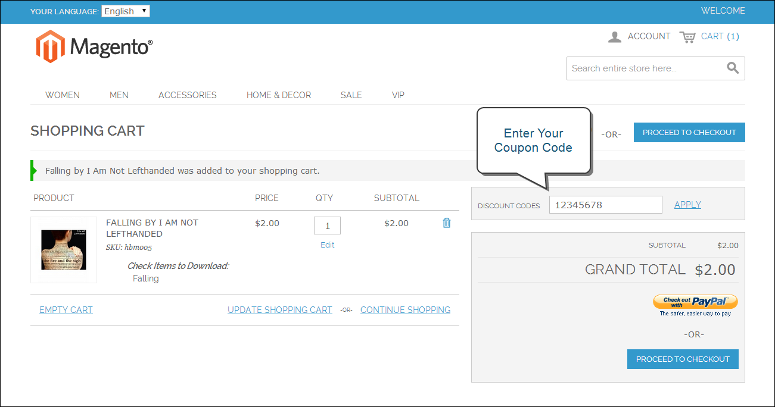The width and height of the screenshot is (775, 407).
Task: Click the success message about added item
Action: [182, 171]
